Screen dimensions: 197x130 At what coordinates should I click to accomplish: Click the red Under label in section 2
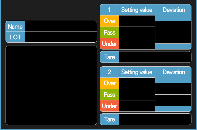pyautogui.click(x=110, y=106)
